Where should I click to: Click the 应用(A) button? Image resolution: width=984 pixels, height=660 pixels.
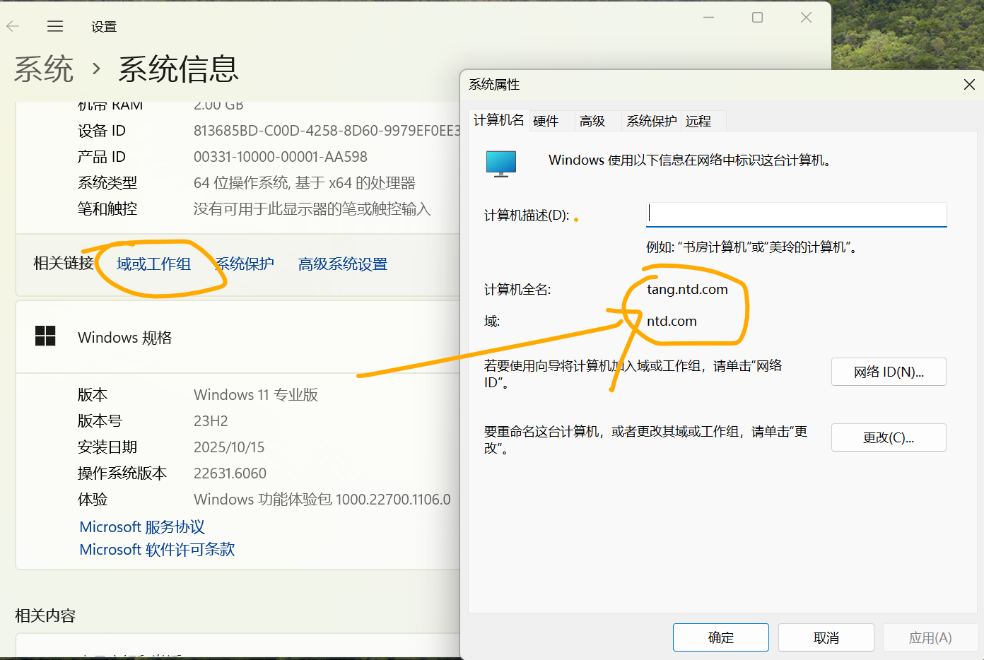point(931,637)
